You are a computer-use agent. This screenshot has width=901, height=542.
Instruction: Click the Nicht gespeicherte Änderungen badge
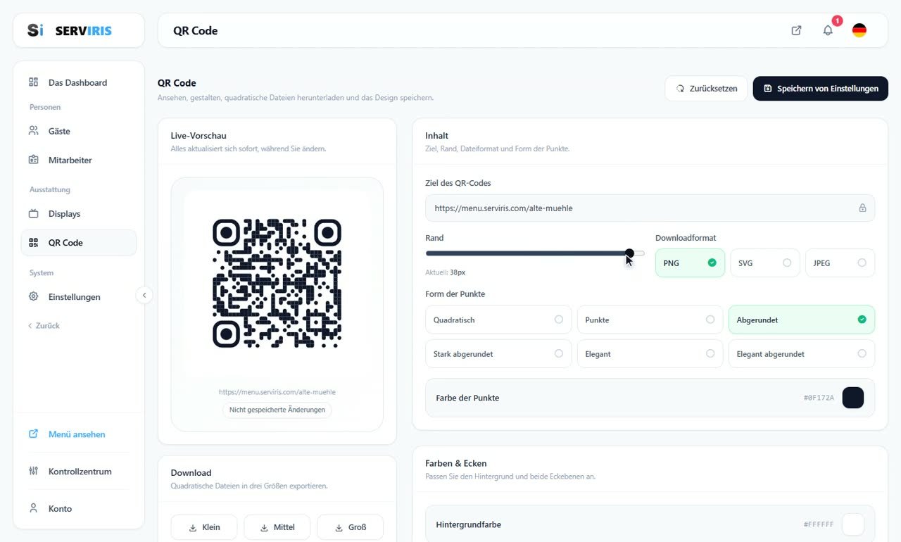pyautogui.click(x=277, y=410)
